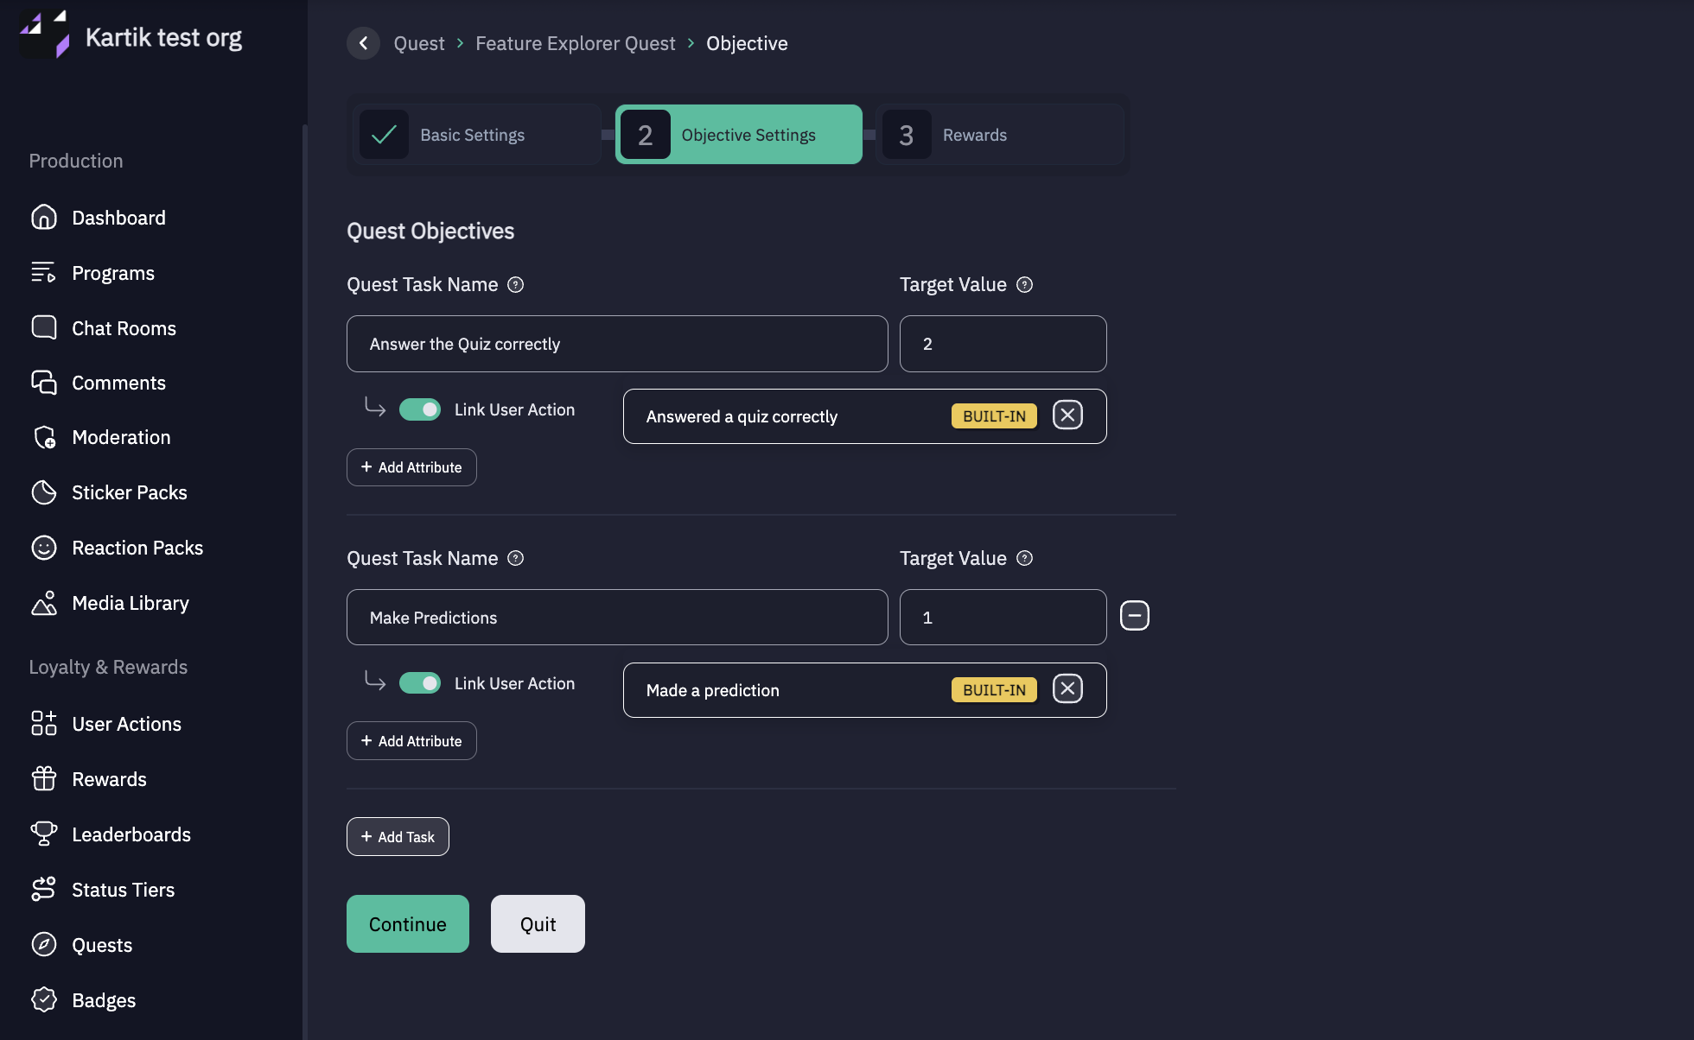Click the 'Answer the Quiz correctly' name field
1694x1040 pixels.
click(616, 344)
